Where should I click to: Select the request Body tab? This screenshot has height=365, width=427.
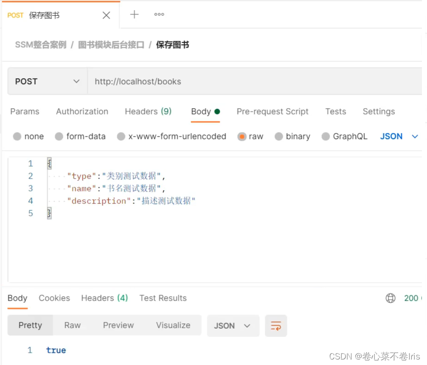point(205,111)
